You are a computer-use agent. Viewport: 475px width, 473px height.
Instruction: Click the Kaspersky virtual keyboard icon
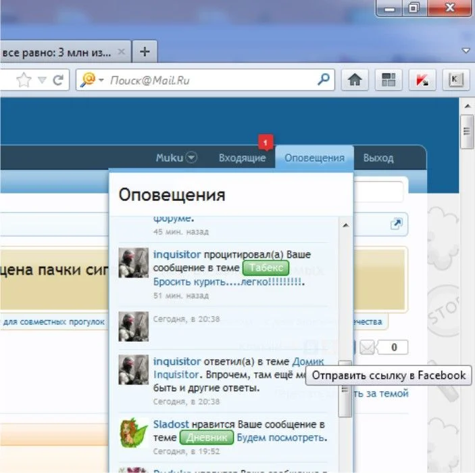pyautogui.click(x=456, y=80)
